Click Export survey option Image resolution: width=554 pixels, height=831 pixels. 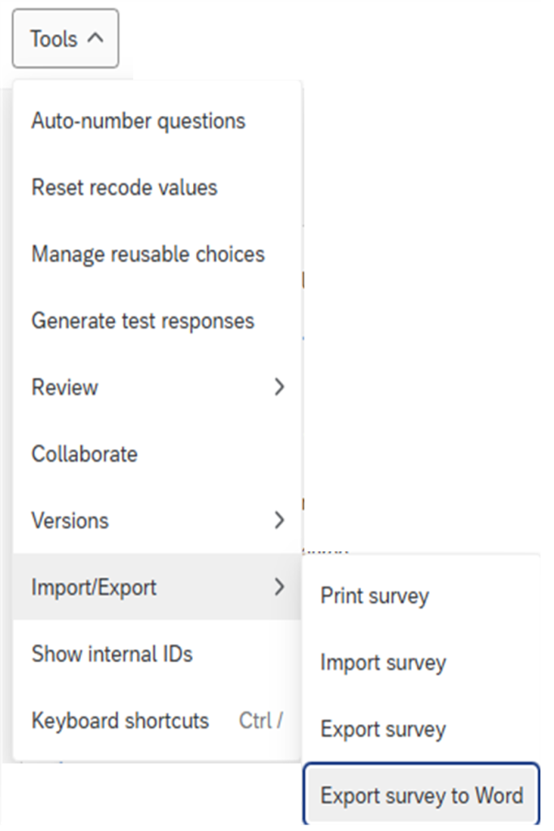click(383, 729)
